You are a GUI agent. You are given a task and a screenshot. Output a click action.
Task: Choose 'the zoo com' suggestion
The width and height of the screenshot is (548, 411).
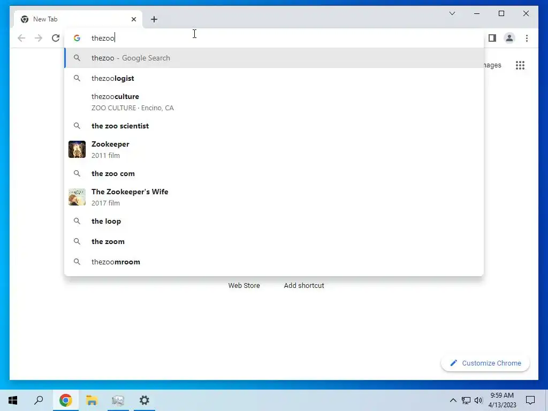click(x=274, y=173)
